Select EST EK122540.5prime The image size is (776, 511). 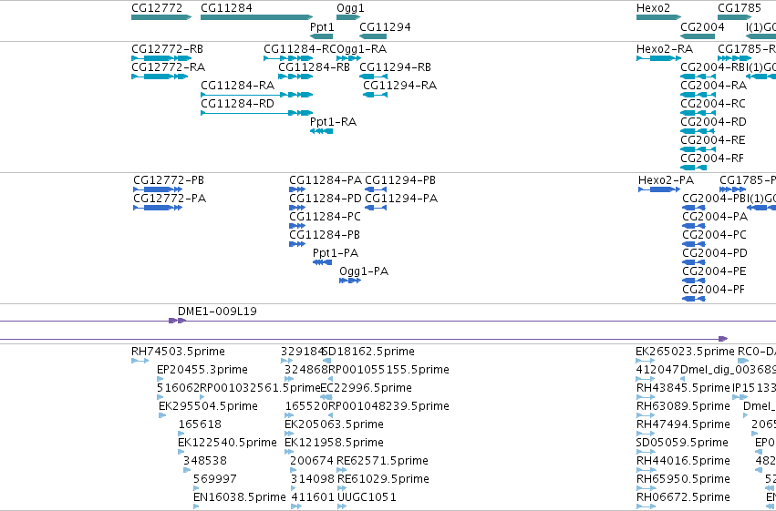(181, 452)
